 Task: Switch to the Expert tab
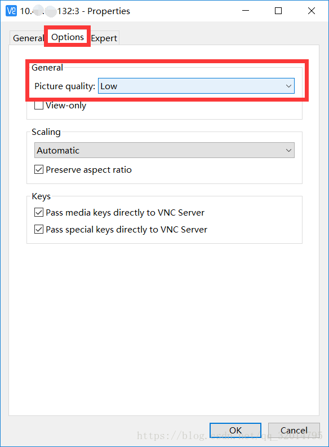coord(104,38)
